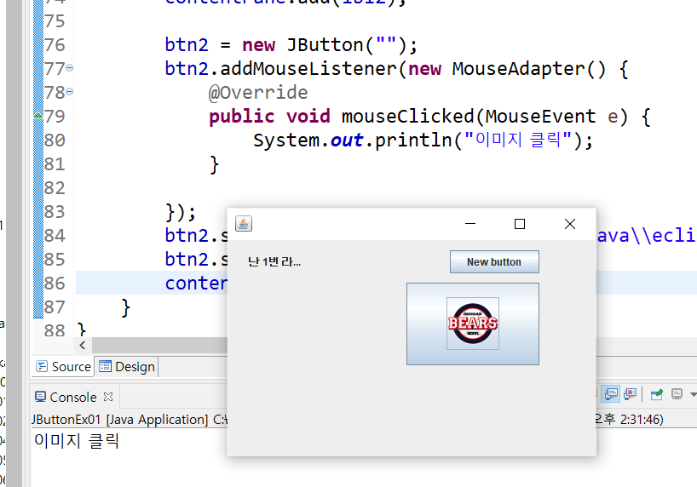The width and height of the screenshot is (697, 487).
Task: Click console output '이미지 클릭'
Action: pos(77,441)
